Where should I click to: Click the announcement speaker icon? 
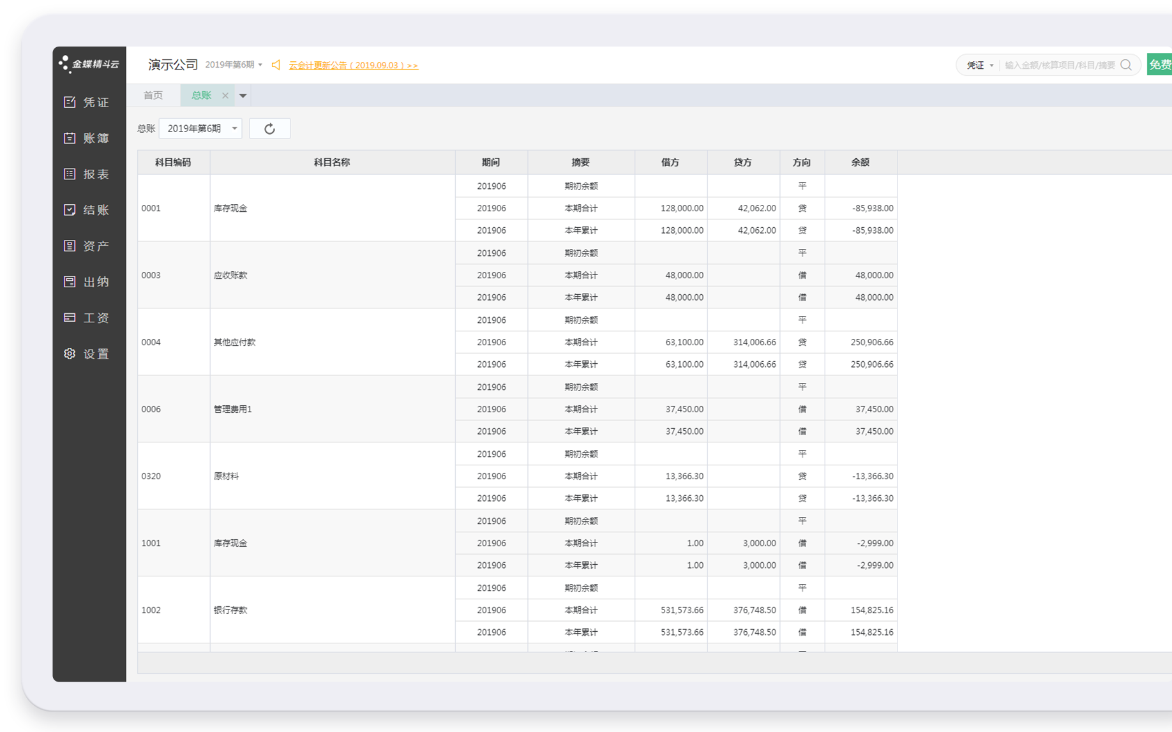point(276,65)
